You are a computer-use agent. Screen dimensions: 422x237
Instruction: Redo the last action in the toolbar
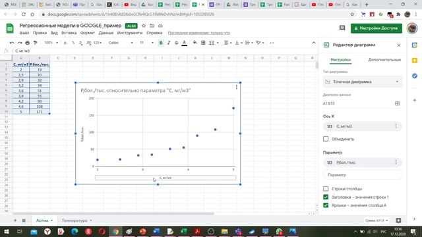point(20,43)
